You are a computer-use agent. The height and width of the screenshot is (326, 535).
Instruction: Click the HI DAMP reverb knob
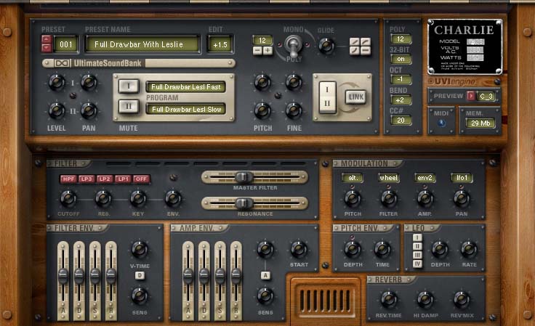[425, 300]
